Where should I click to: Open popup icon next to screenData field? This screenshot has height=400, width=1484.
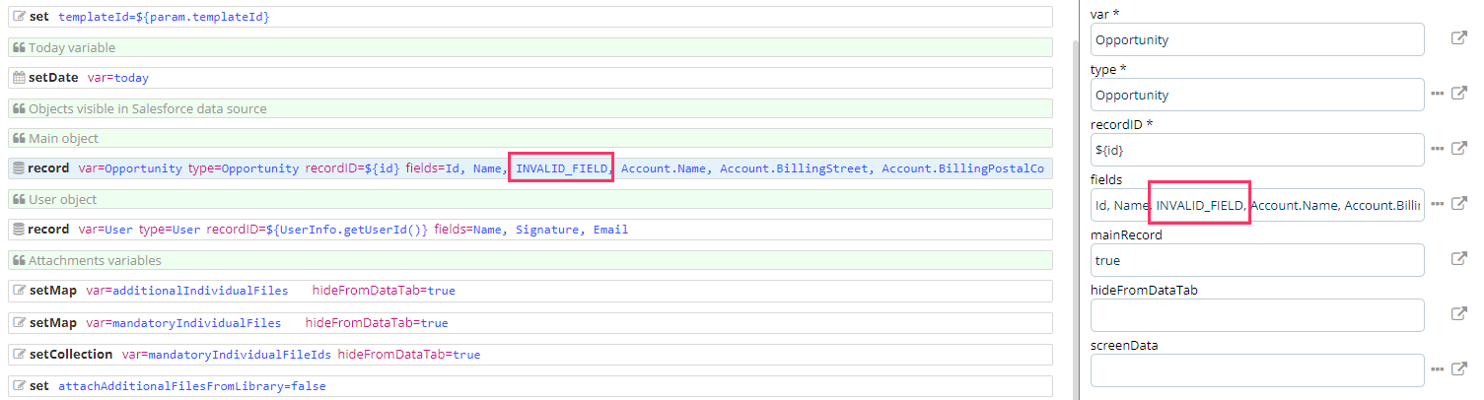pyautogui.click(x=1459, y=369)
